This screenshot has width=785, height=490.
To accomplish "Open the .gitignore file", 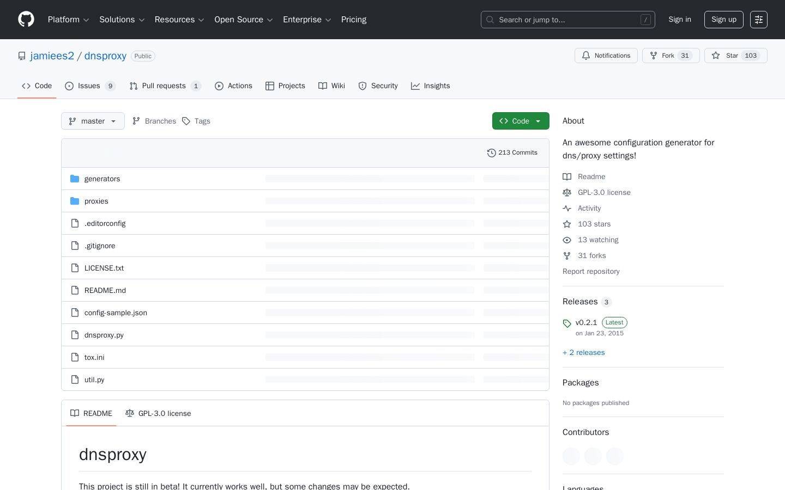I will click(x=100, y=246).
